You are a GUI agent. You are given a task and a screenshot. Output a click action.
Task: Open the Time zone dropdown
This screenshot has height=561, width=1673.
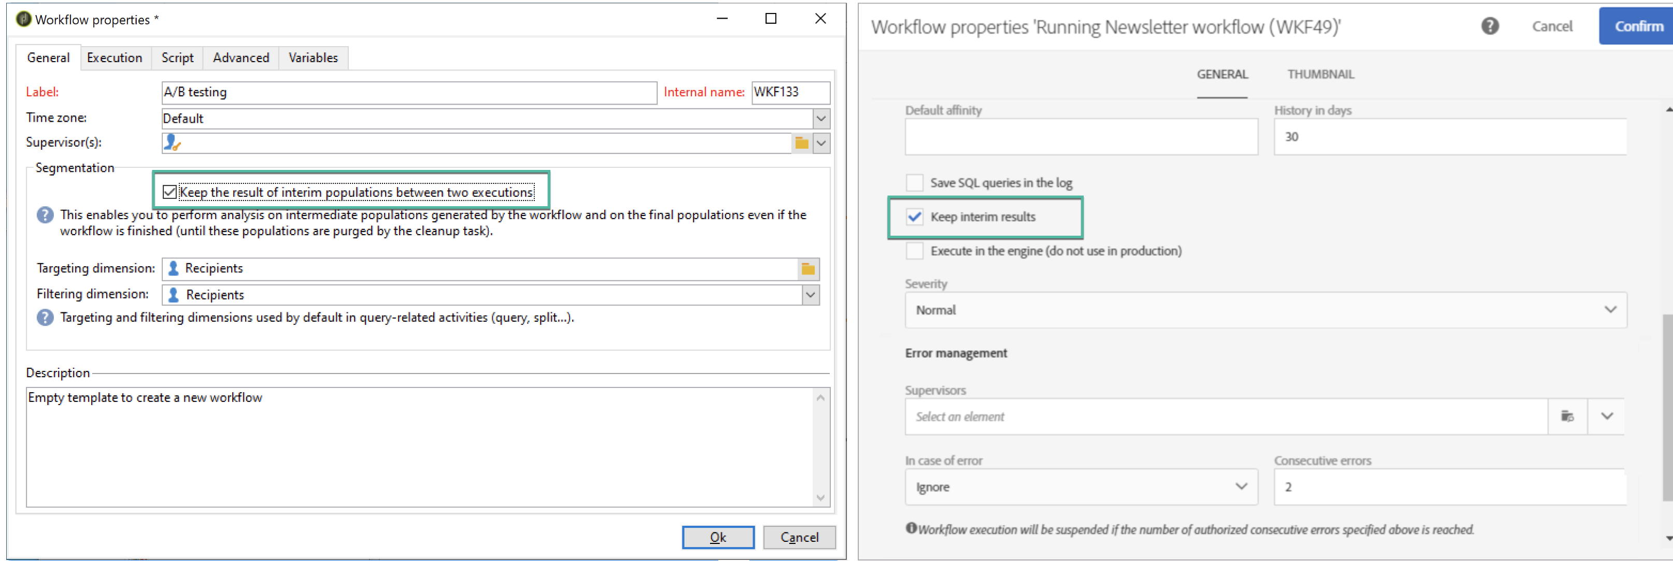pos(821,119)
